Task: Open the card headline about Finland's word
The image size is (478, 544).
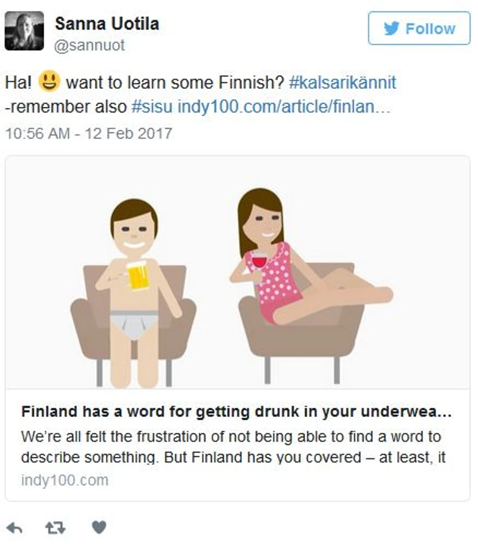Action: (x=237, y=412)
